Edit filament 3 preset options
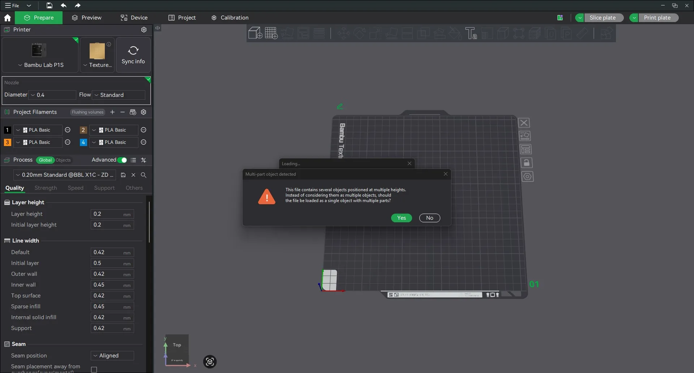Screen dimensions: 694x373 point(68,142)
